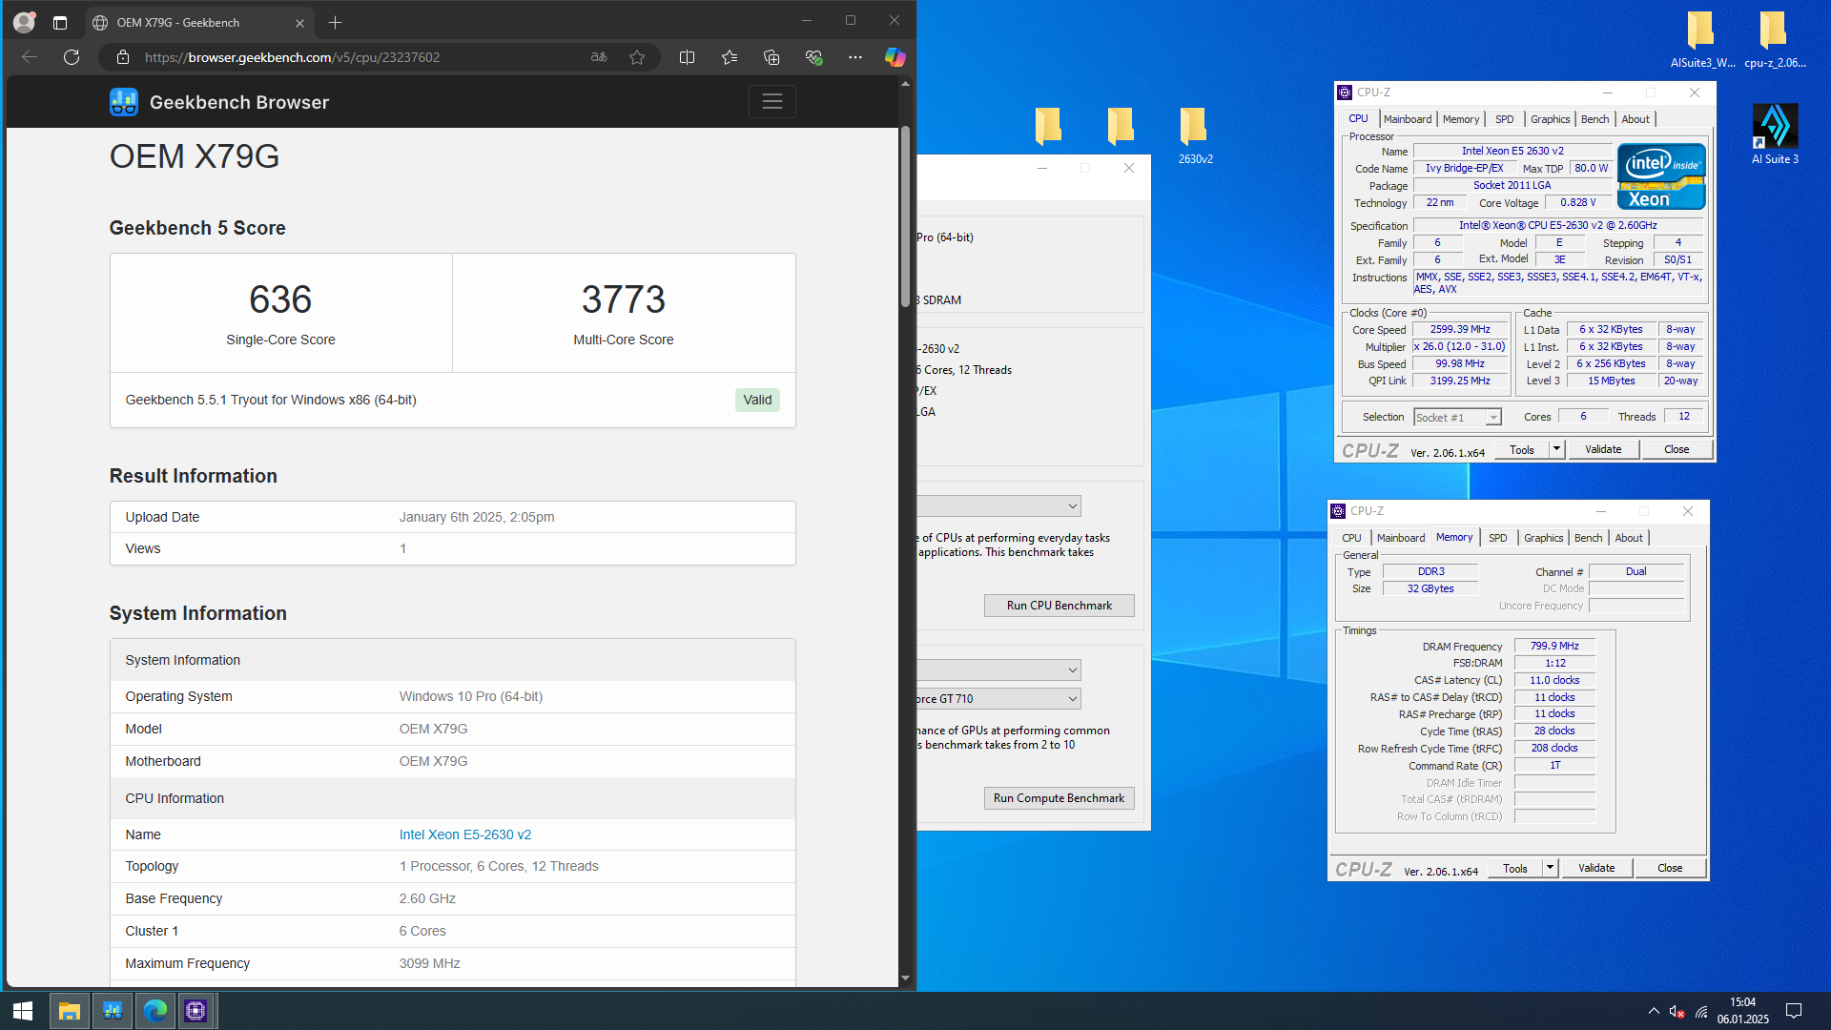
Task: Open About tab in upper CPU-Z window
Action: pos(1636,119)
